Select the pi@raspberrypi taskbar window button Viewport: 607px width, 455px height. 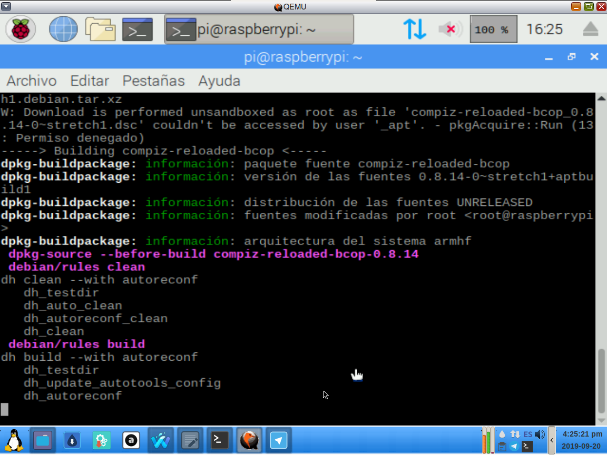tap(259, 29)
